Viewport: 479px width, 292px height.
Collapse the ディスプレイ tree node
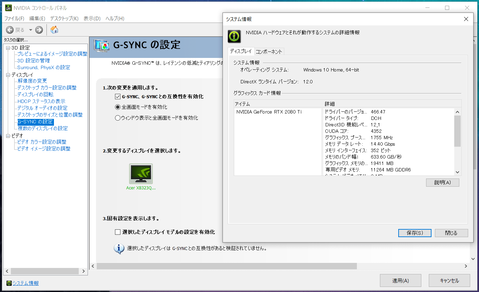[x=8, y=75]
